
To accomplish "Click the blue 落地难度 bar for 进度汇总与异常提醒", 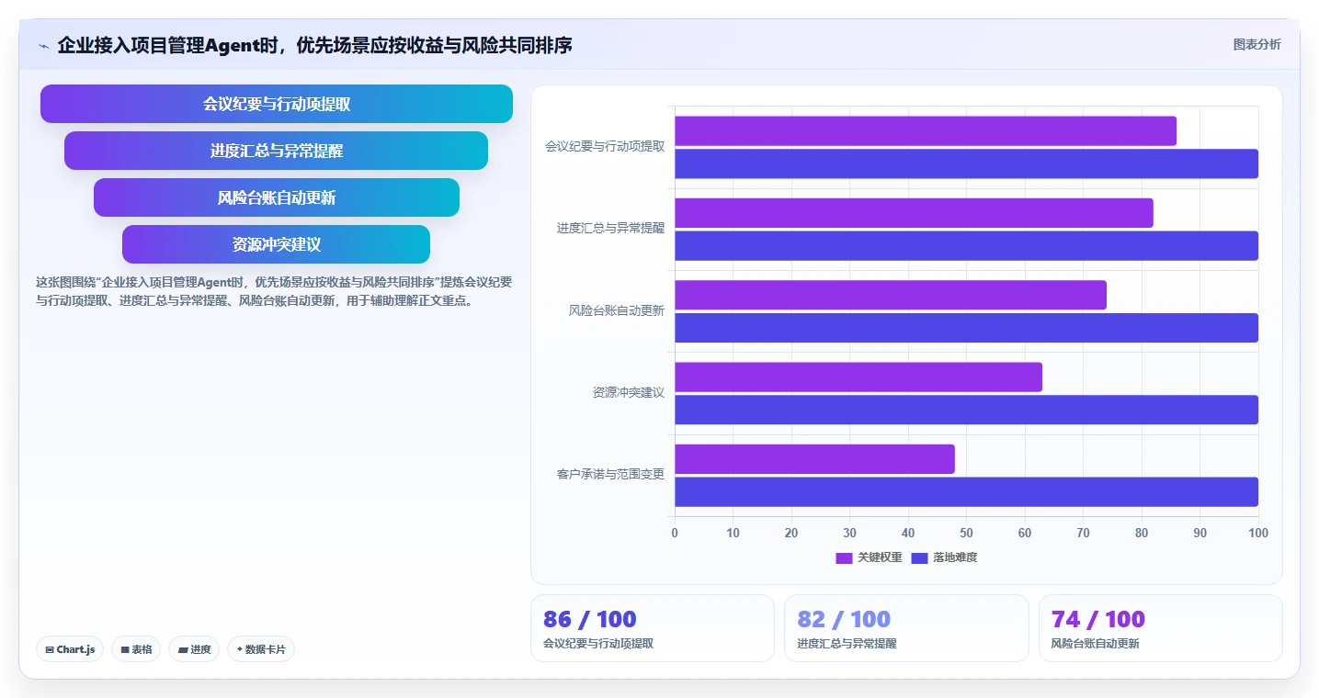I will [x=967, y=245].
